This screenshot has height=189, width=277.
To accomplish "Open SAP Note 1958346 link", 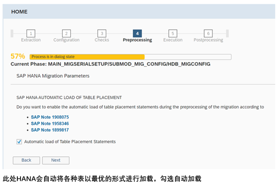I will (x=50, y=123).
